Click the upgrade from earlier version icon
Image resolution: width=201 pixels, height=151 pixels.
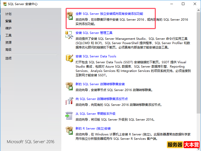[x=69, y=116]
